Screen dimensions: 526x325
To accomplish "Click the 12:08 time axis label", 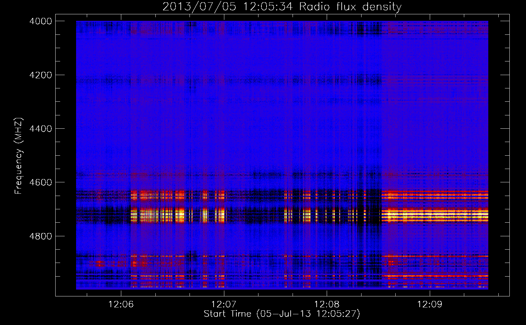I will pos(327,305).
